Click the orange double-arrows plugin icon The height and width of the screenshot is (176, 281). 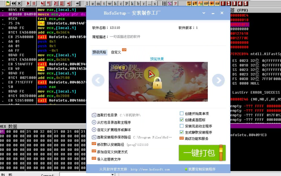pos(189,3)
